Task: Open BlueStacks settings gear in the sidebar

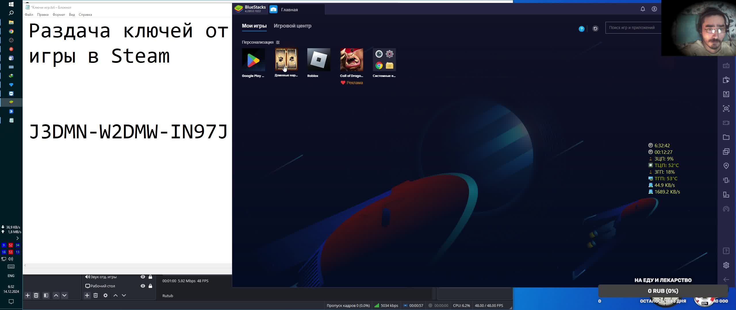Action: click(x=726, y=265)
